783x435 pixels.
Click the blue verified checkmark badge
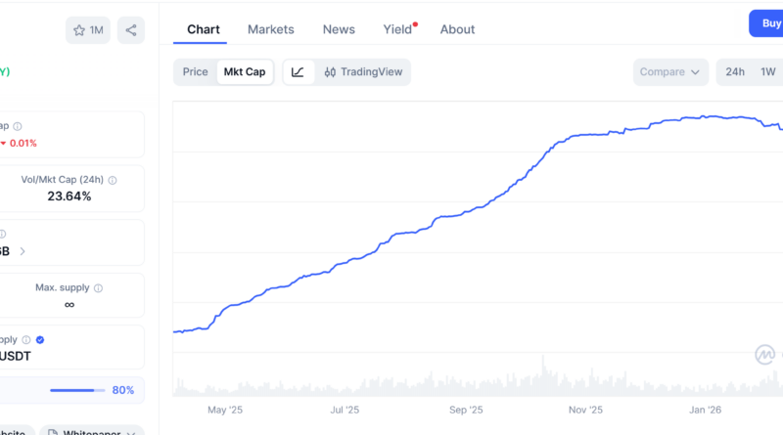click(40, 340)
